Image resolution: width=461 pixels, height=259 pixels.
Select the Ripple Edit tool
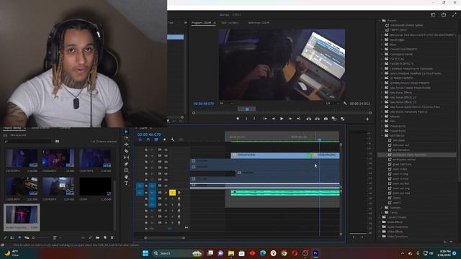(x=126, y=145)
